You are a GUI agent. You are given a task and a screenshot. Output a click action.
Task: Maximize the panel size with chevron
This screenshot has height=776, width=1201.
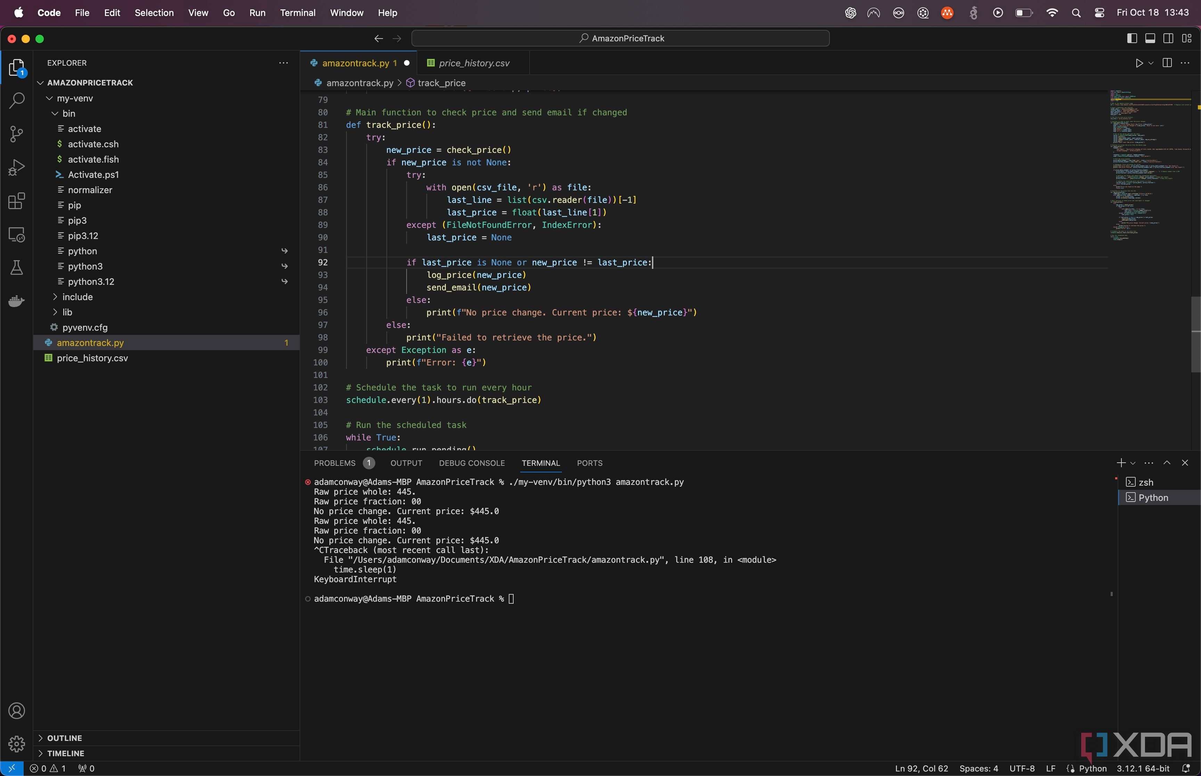pyautogui.click(x=1167, y=463)
